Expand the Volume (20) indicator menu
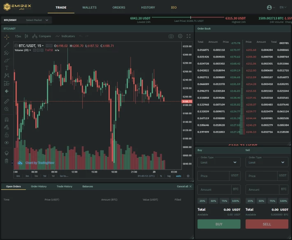Screen dimensions: 292x240 (30, 50)
